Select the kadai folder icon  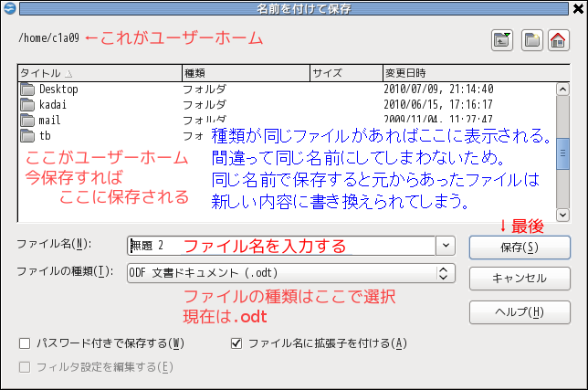27,105
